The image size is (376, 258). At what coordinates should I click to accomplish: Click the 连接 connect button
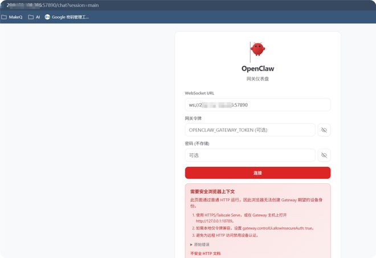[258, 173]
